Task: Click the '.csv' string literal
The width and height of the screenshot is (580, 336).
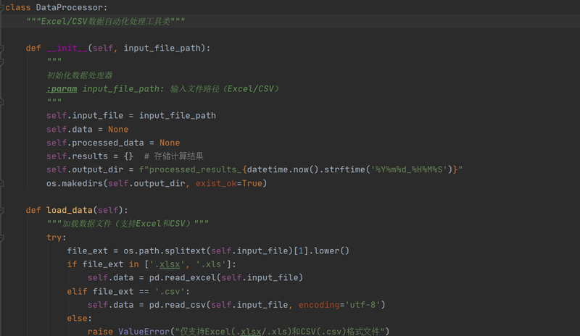Action: (170, 291)
